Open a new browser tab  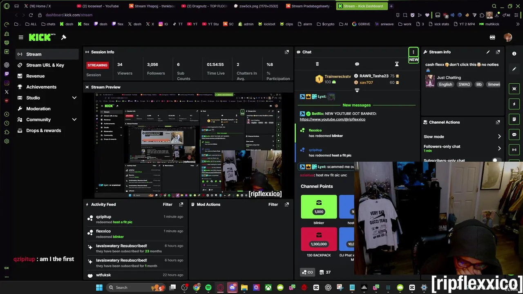click(x=391, y=6)
